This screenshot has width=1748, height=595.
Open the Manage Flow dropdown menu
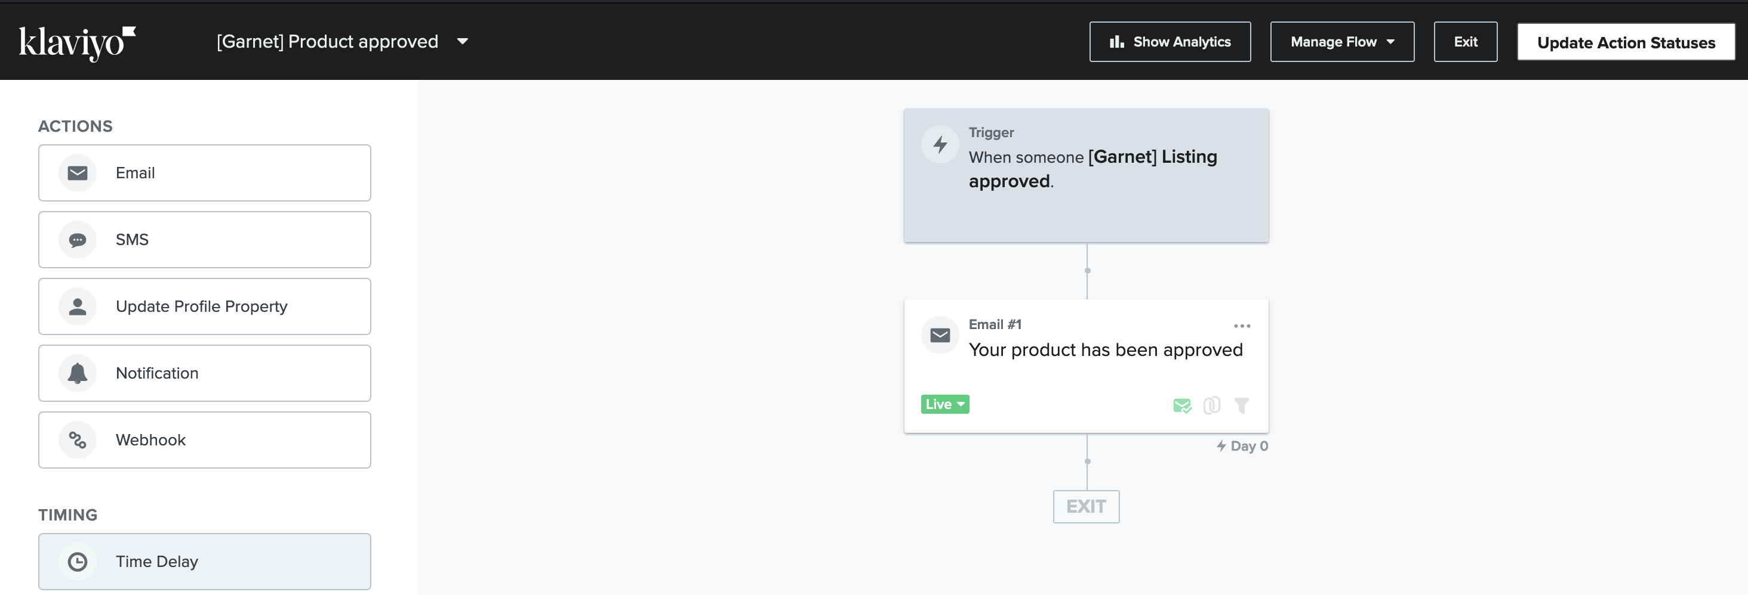point(1341,42)
